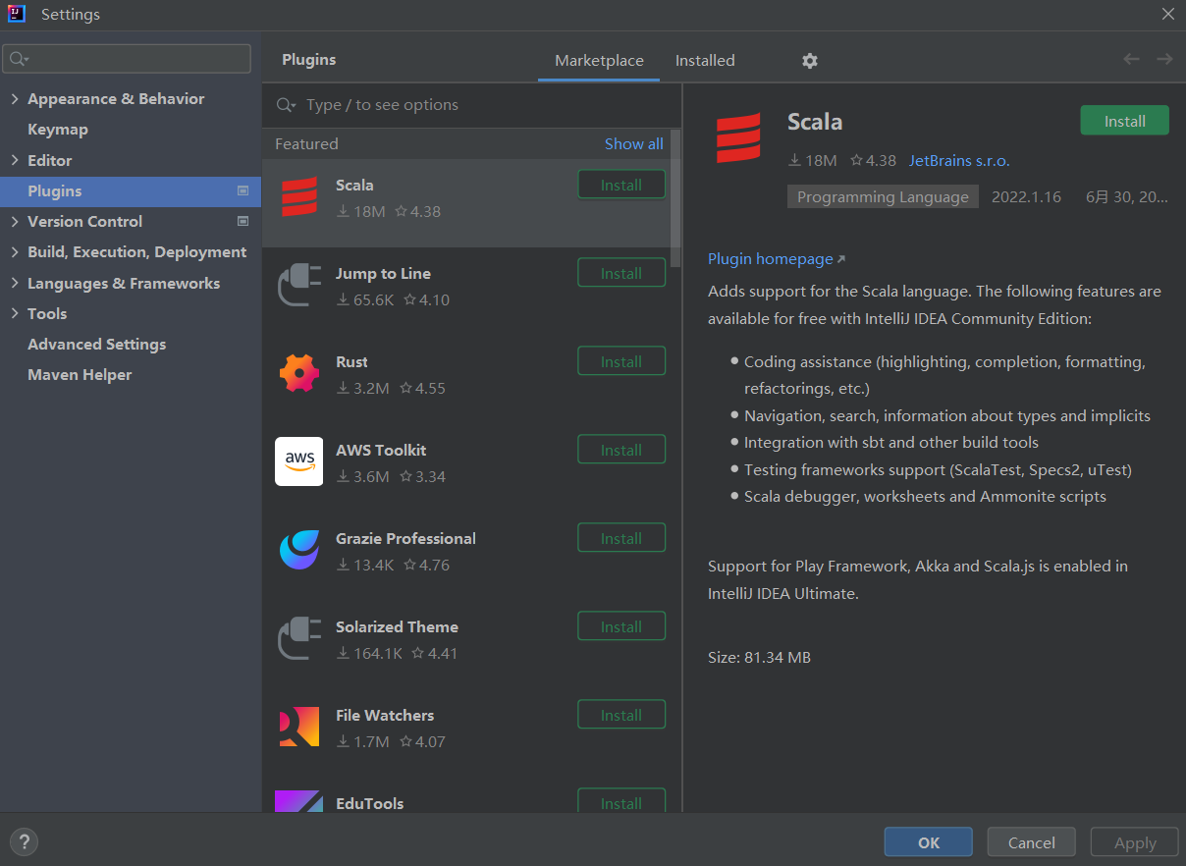1186x866 pixels.
Task: Install the EduTools plugin
Action: pyautogui.click(x=621, y=801)
